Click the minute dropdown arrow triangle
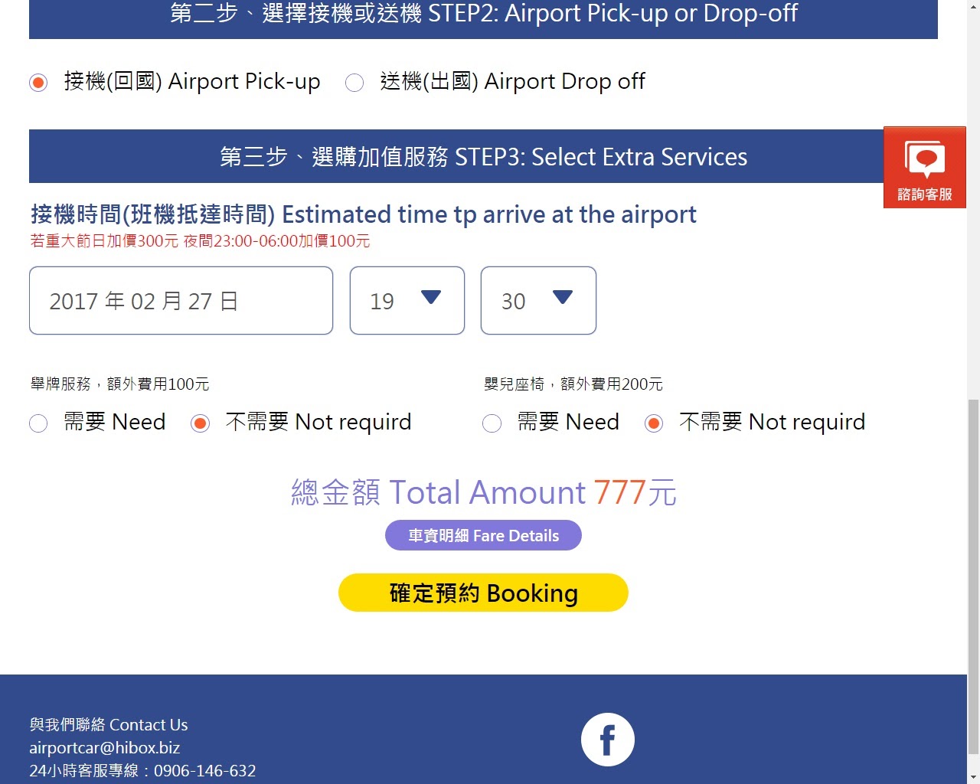This screenshot has height=784, width=980. 563,297
